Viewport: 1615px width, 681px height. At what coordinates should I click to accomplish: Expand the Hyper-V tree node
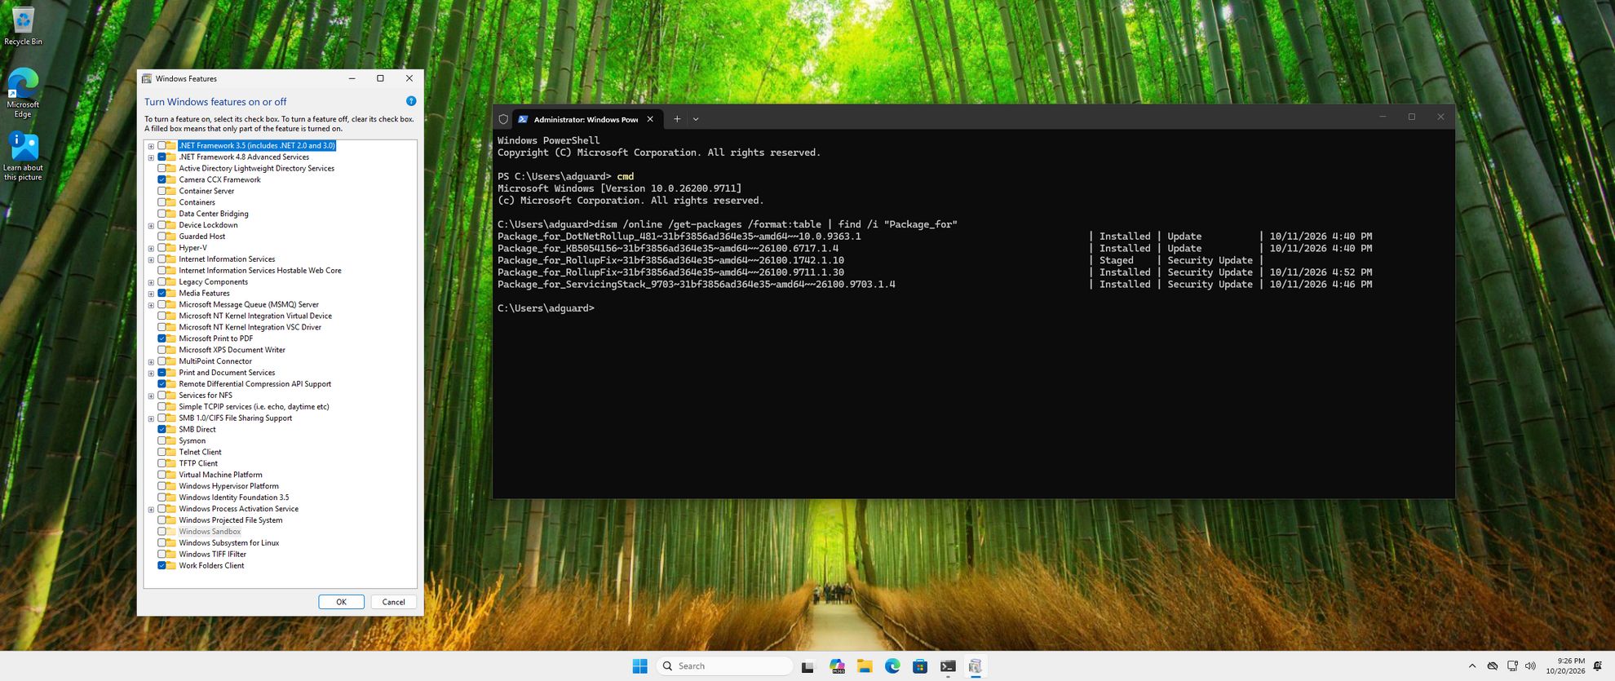click(x=151, y=248)
